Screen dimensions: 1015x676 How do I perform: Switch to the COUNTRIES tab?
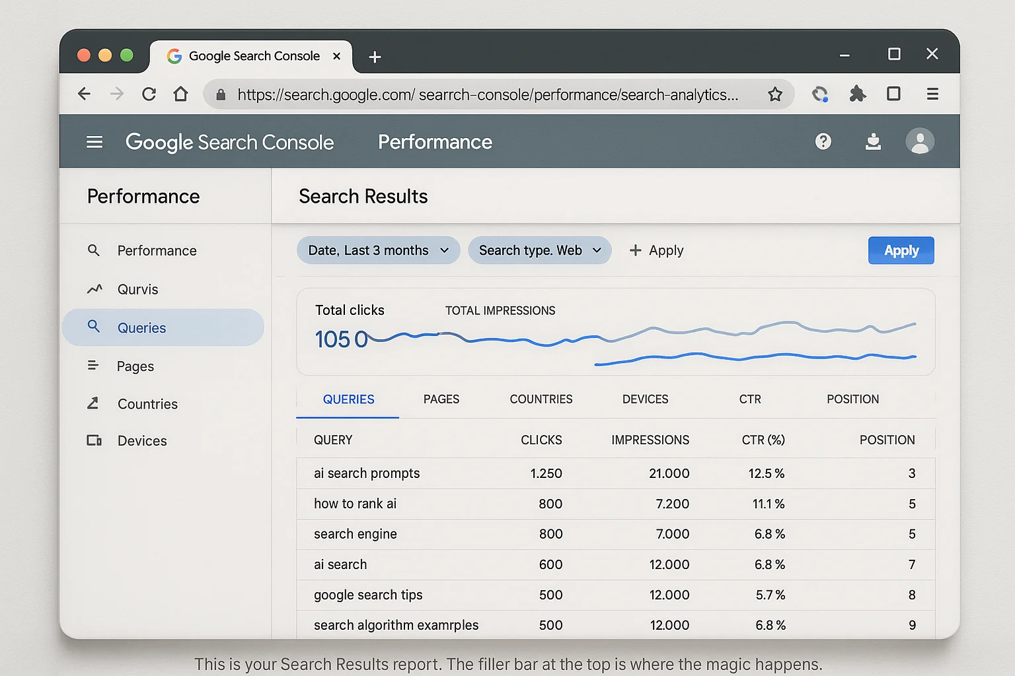[541, 399]
